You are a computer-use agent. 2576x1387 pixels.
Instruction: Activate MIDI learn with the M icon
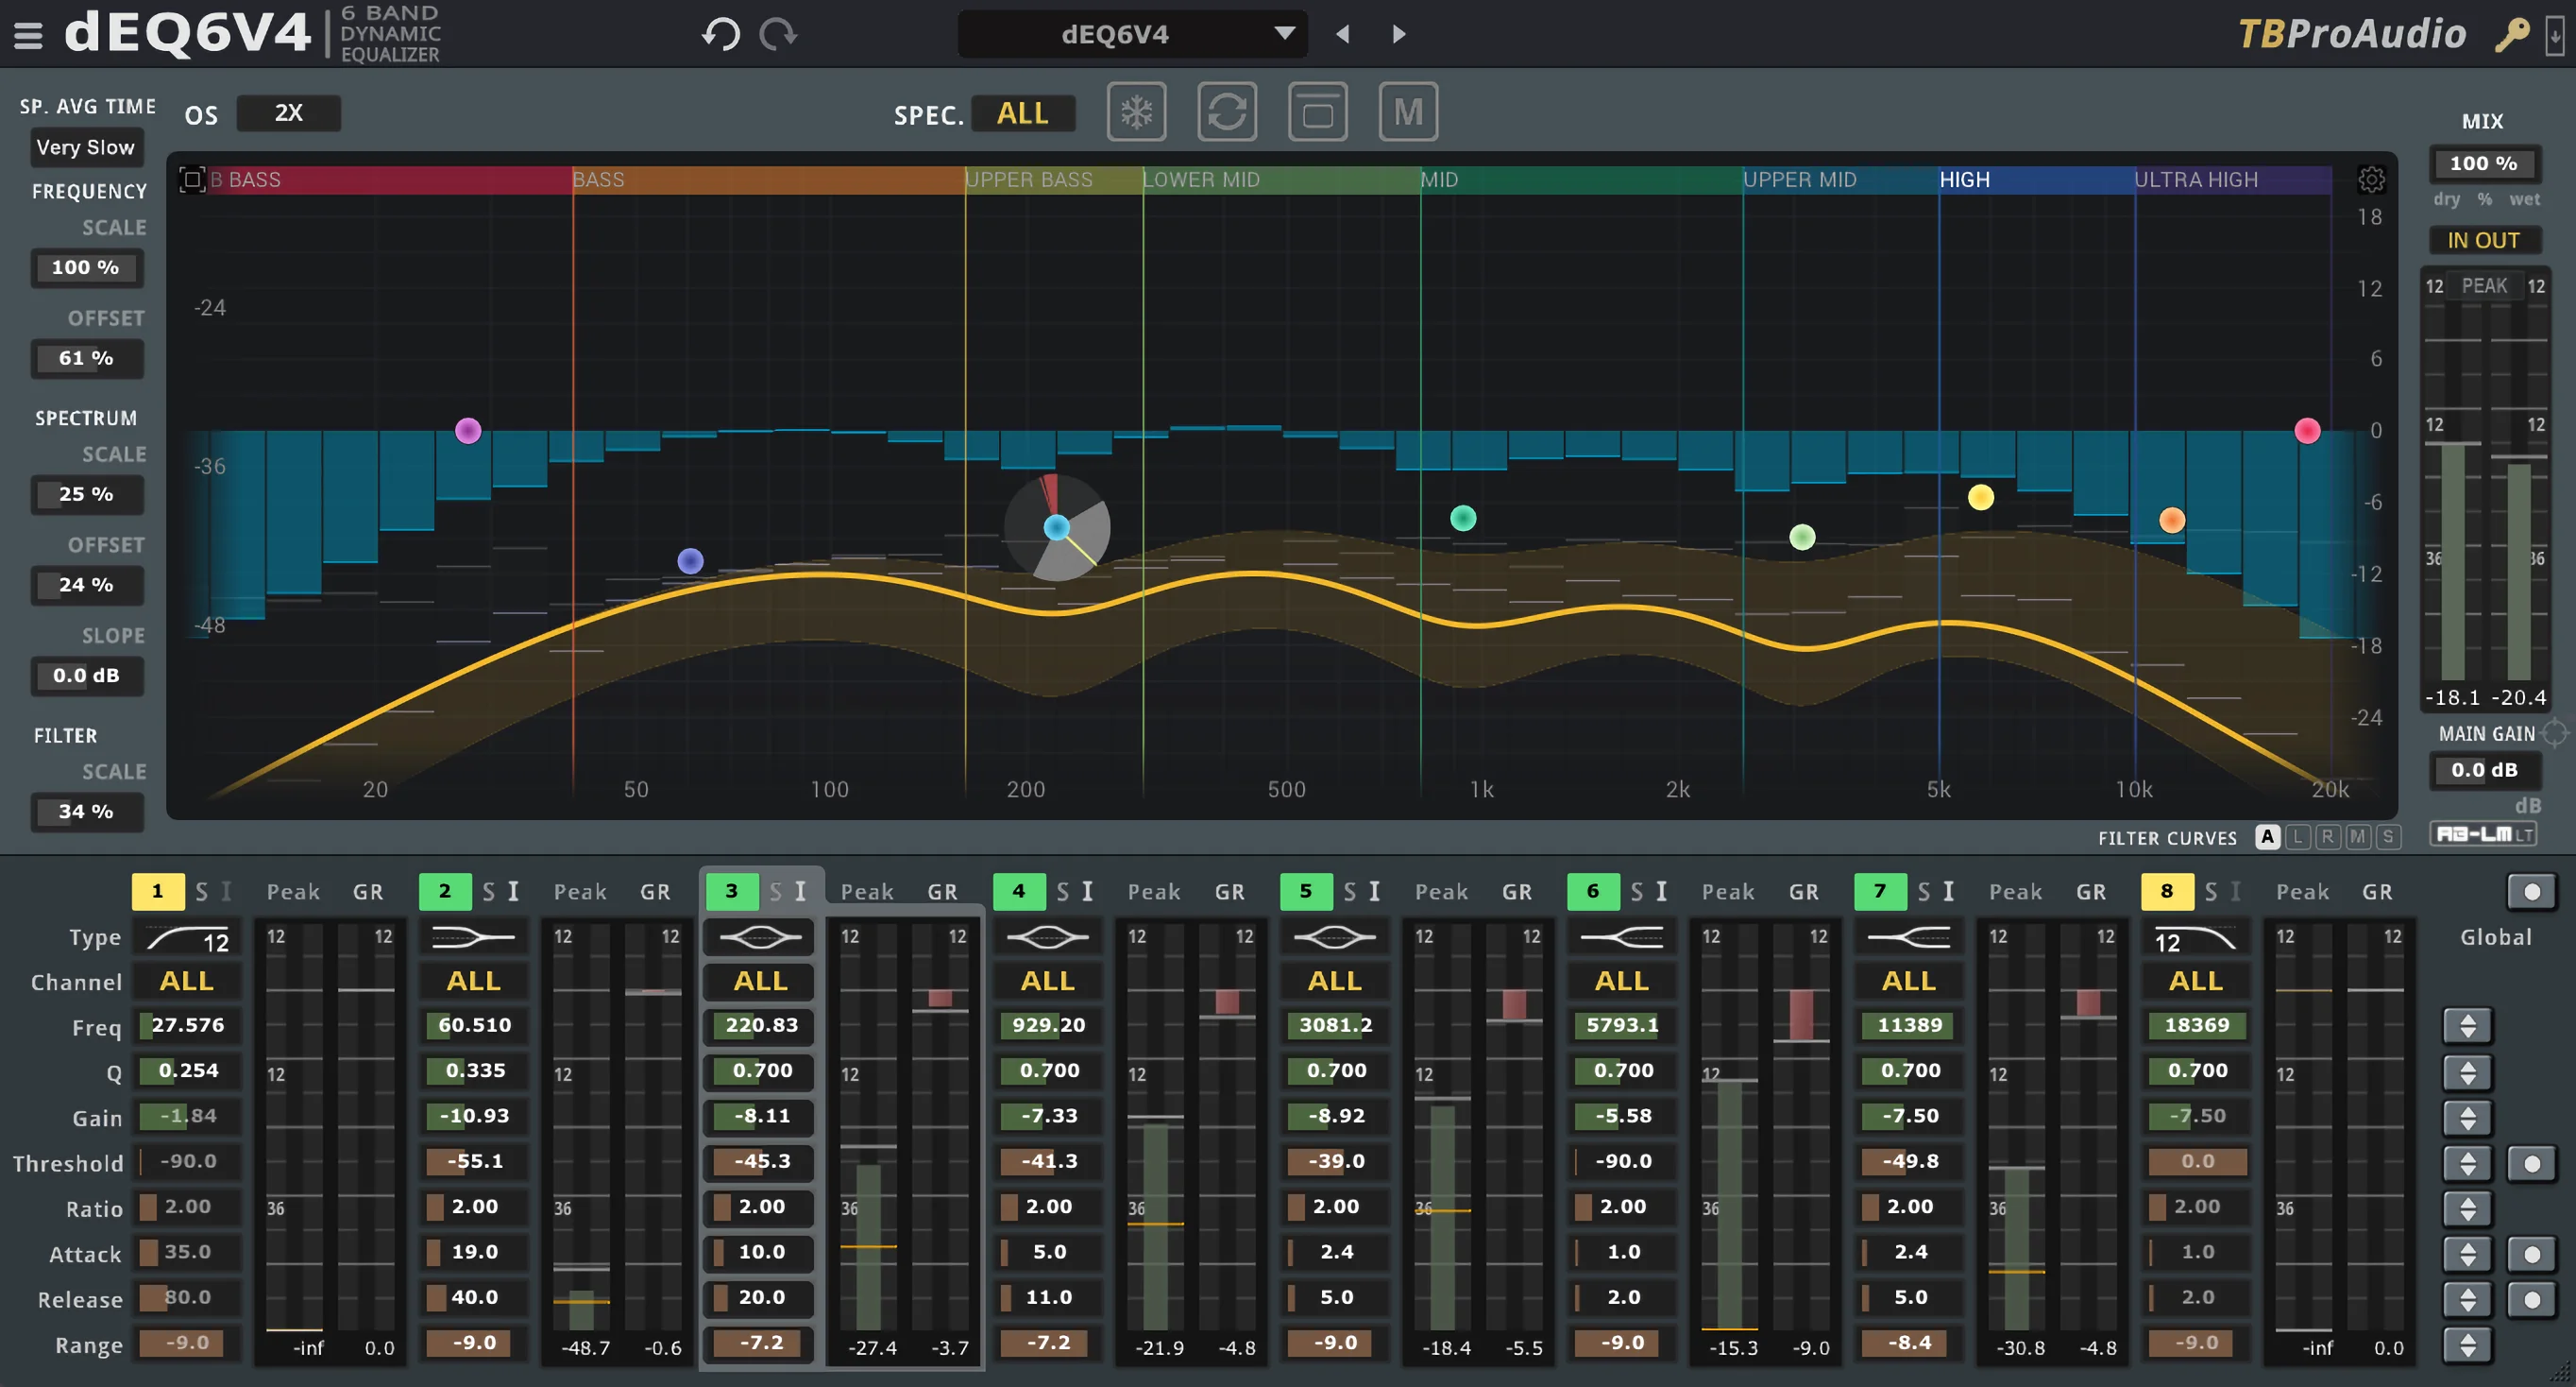click(1408, 112)
